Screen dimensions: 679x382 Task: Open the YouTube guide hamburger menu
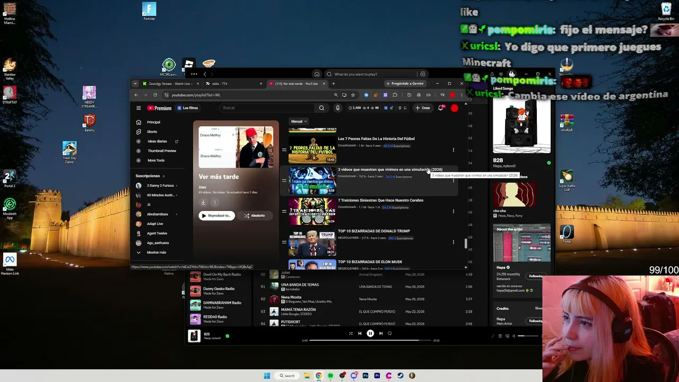(138, 108)
